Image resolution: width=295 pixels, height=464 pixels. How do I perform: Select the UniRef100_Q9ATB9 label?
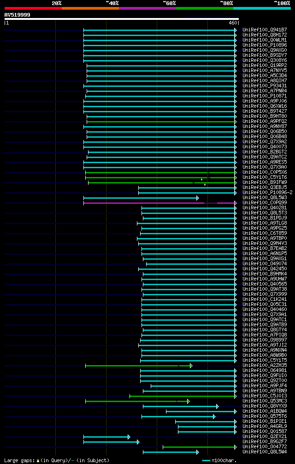coord(265,324)
